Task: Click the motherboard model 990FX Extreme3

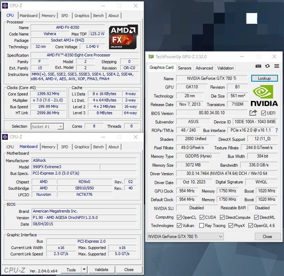Action: 65,167
